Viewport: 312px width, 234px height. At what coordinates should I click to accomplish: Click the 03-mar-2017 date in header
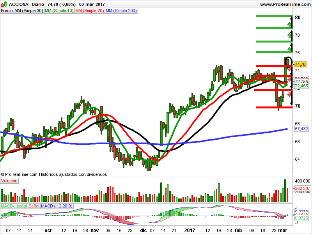tap(92, 4)
